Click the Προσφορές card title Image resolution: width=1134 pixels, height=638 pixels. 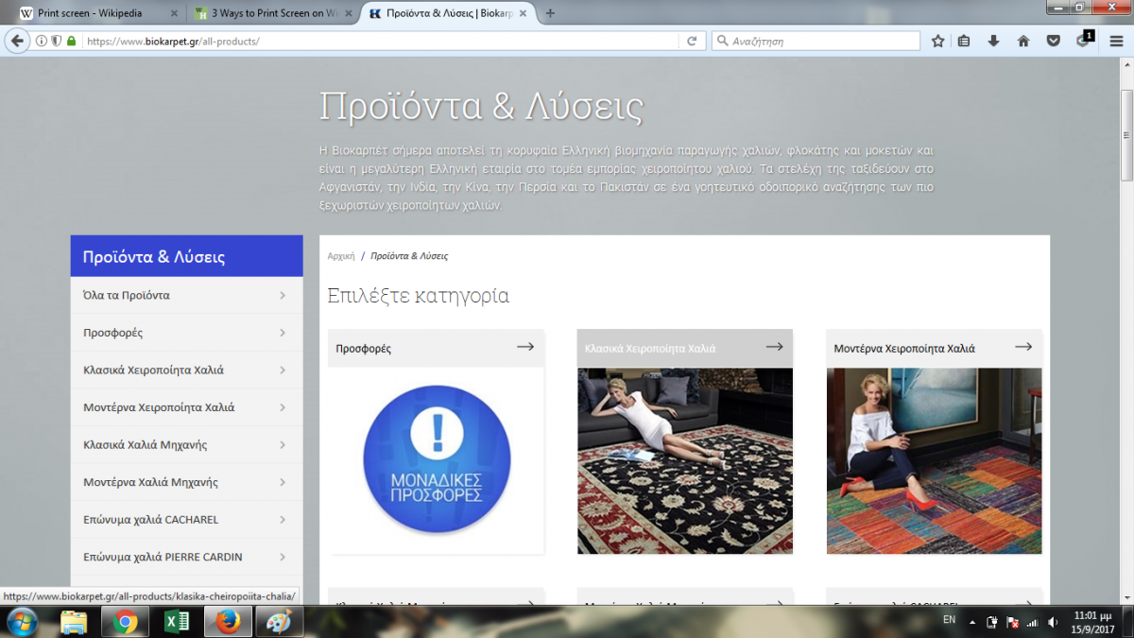click(364, 349)
